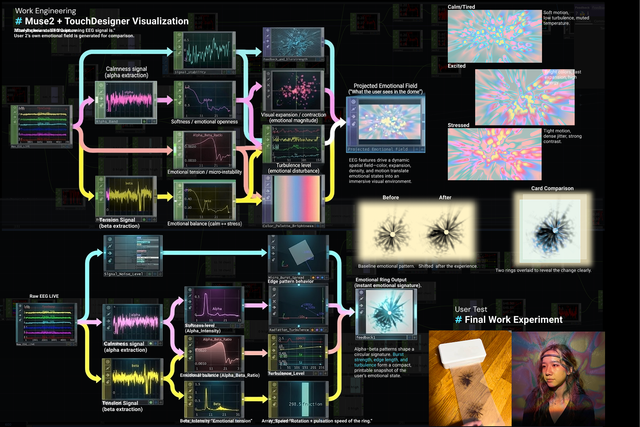Click the clone immune flag on Softness Alpha node
The height and width of the screenshot is (427, 640).
pos(179,90)
